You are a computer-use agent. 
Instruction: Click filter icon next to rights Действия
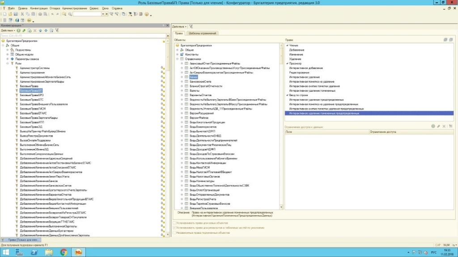click(x=191, y=27)
